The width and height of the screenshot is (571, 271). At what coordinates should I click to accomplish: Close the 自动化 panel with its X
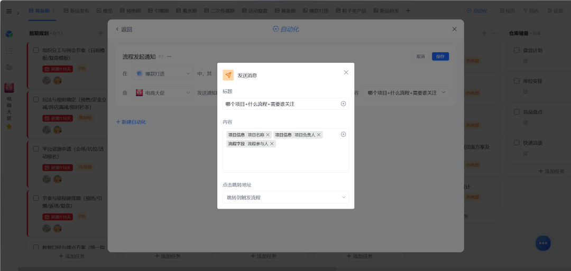point(454,29)
